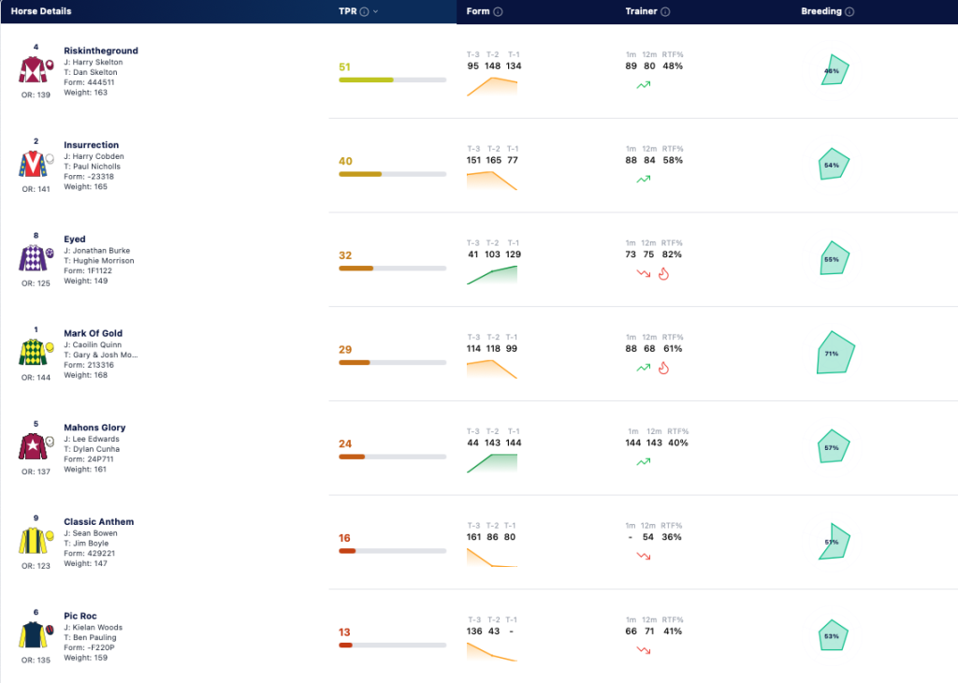Click Riskintheground's TPR 51 progress bar
The width and height of the screenshot is (958, 683).
392,80
